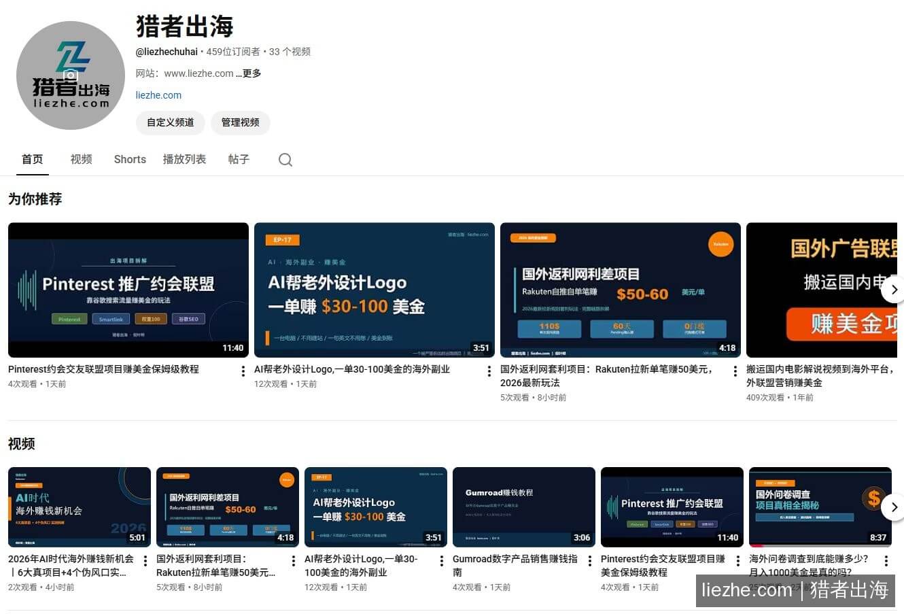Image resolution: width=904 pixels, height=616 pixels.
Task: Click the 自定义频道 button
Action: [171, 122]
